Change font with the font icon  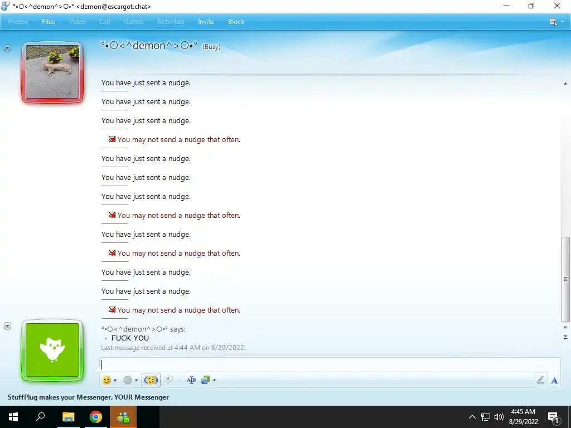191,380
